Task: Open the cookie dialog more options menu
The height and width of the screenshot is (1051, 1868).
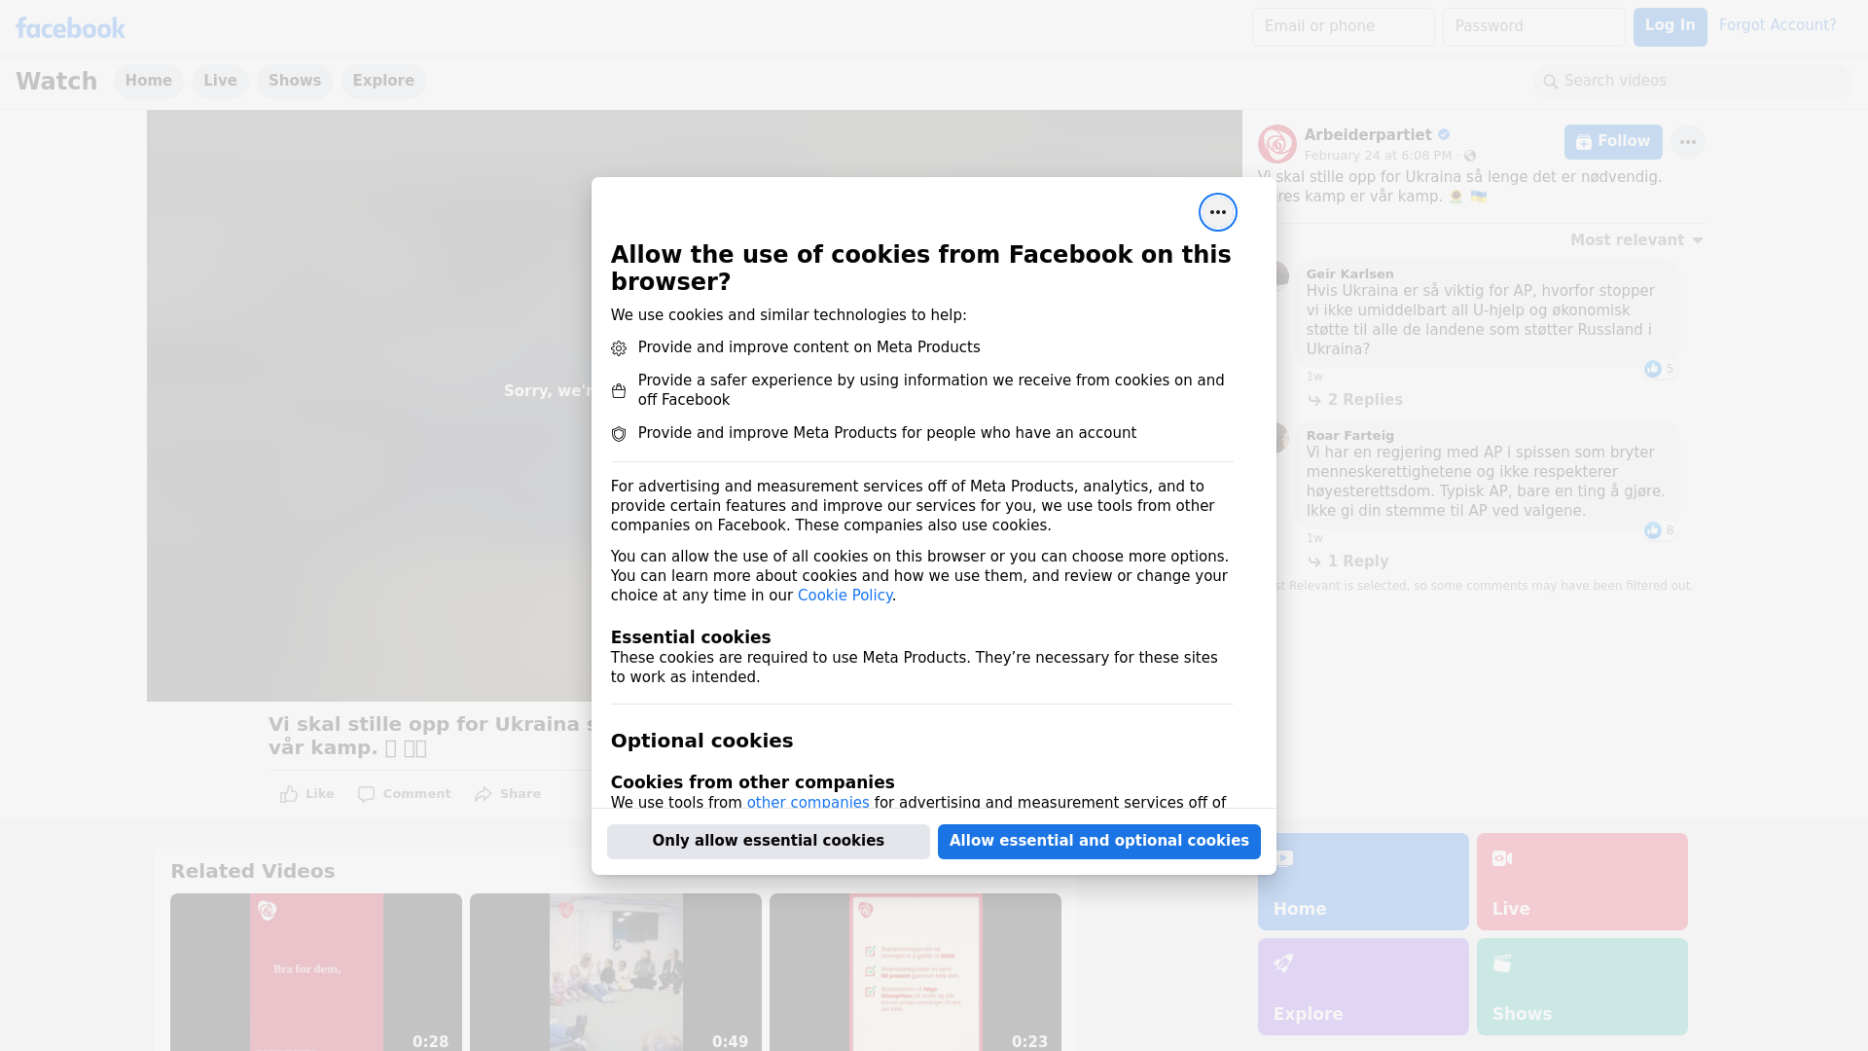Action: (1217, 212)
